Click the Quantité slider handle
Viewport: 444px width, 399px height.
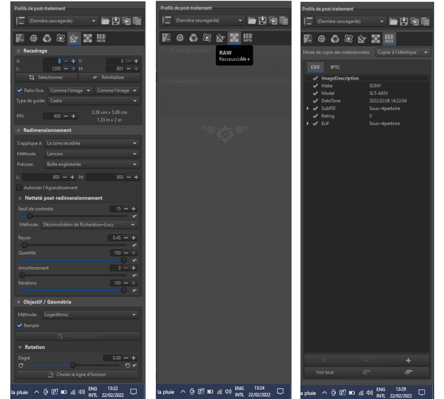[x=123, y=260]
